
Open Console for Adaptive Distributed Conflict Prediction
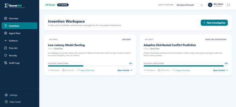220,70
